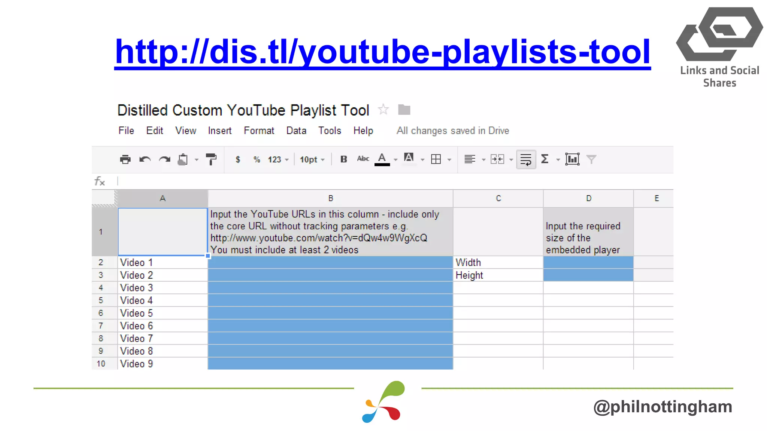767x431 pixels.
Task: Click the text color A icon
Action: [x=382, y=159]
